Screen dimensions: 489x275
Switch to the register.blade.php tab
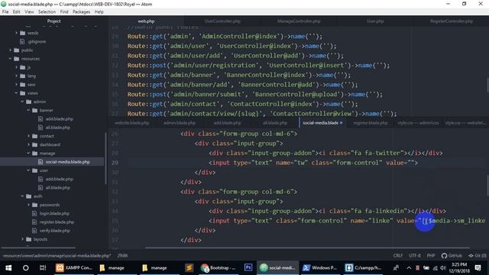371,123
